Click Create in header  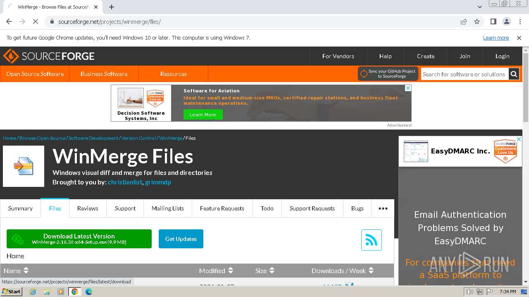click(426, 56)
